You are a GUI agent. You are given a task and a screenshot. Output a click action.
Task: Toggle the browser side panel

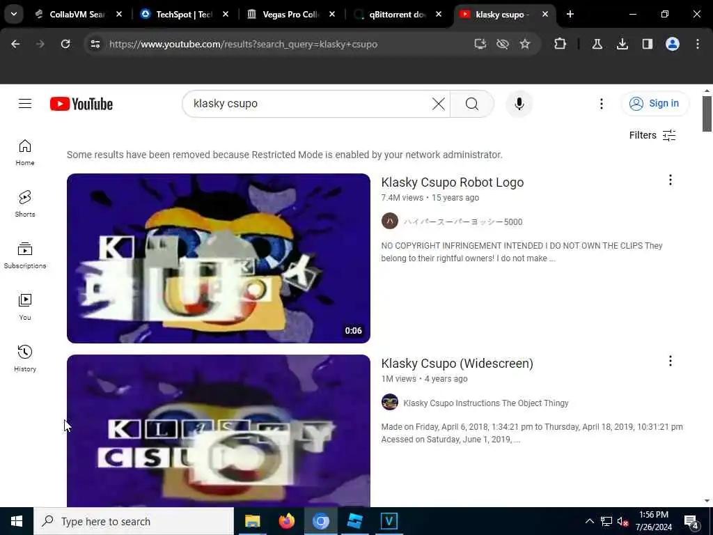648,44
